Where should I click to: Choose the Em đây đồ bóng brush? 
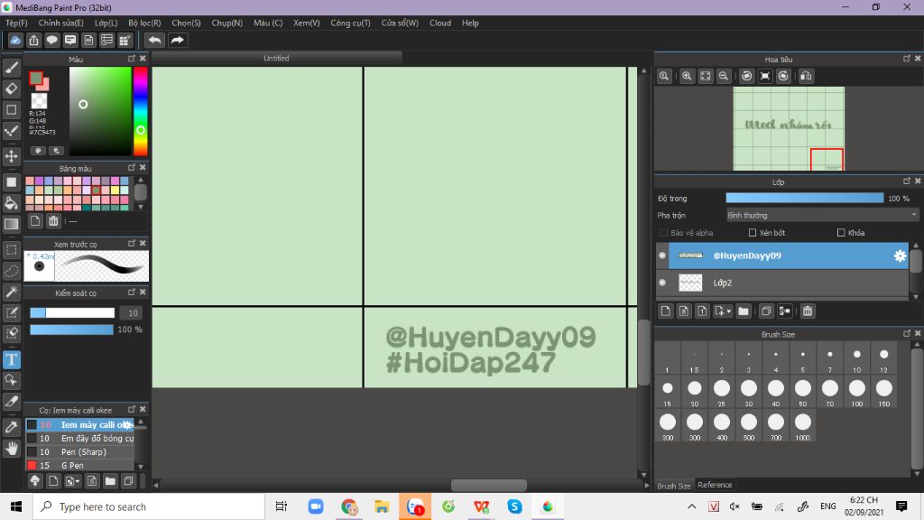[x=80, y=439]
